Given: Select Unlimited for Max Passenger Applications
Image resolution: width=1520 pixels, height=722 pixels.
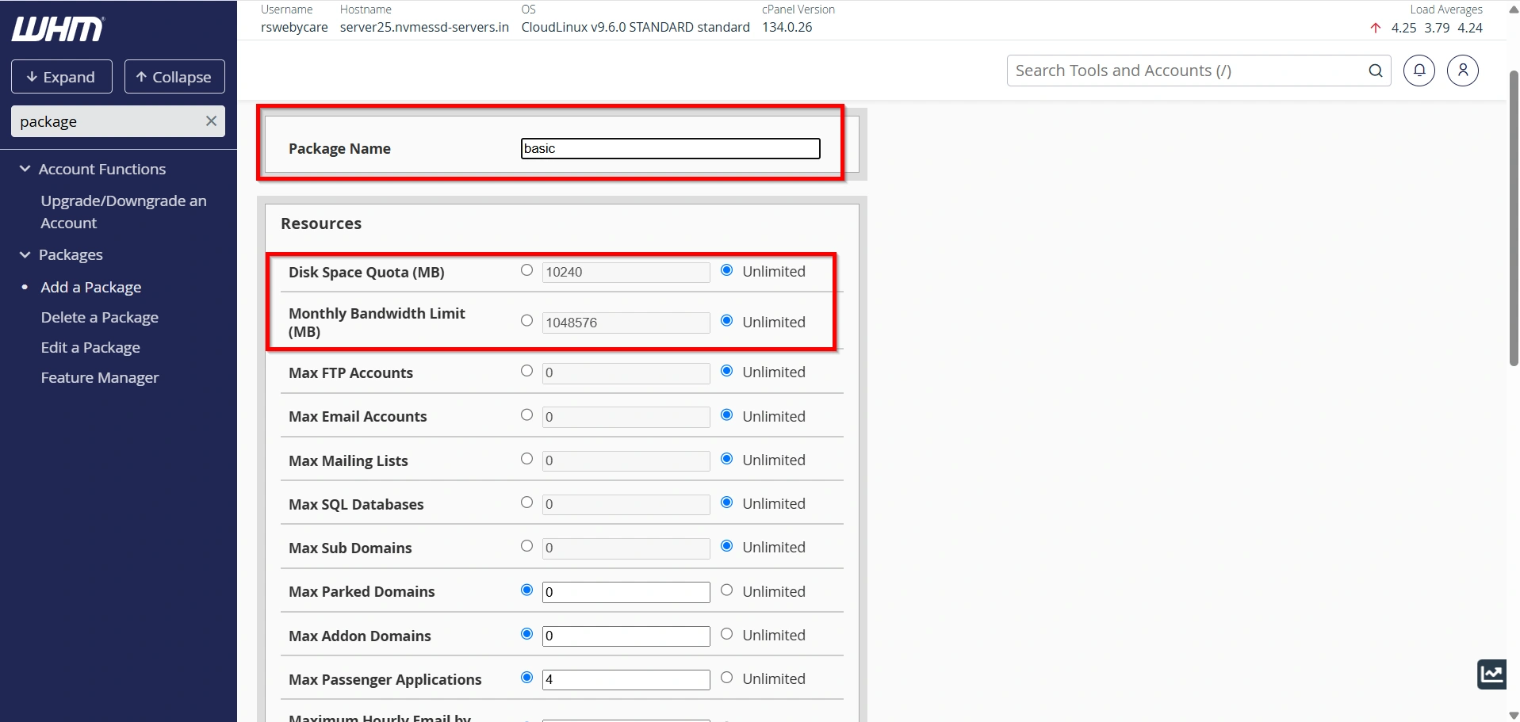Looking at the screenshot, I should coord(726,678).
